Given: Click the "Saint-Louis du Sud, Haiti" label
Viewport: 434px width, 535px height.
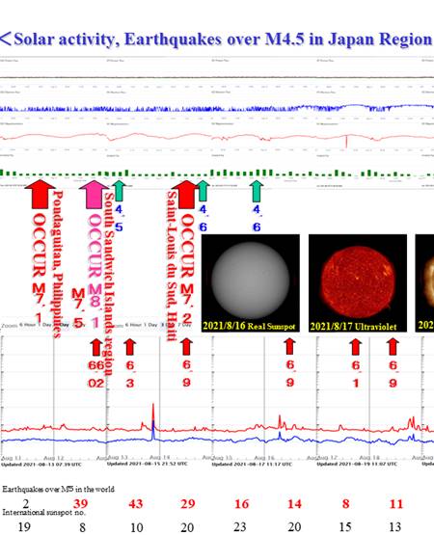Looking at the screenshot, I should point(172,266).
